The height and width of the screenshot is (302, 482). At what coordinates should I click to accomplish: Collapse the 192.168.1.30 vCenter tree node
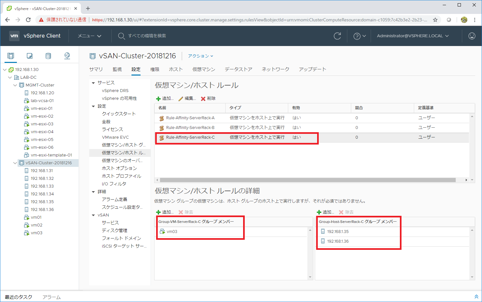tap(5, 70)
